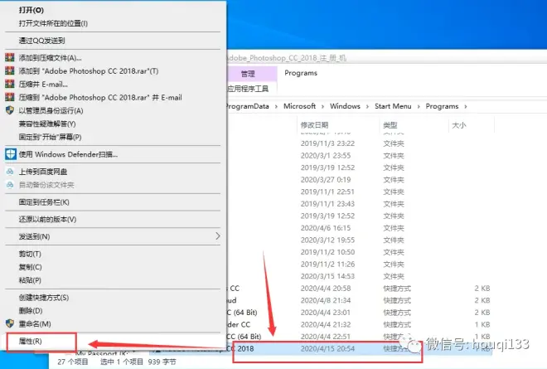The image size is (547, 369).
Task: Select the folder row dated 2020/3/12 19:55
Action: coord(360,240)
